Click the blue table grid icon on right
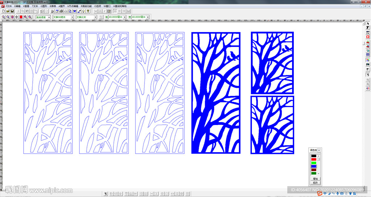This screenshot has width=371, height=197. pyautogui.click(x=368, y=55)
